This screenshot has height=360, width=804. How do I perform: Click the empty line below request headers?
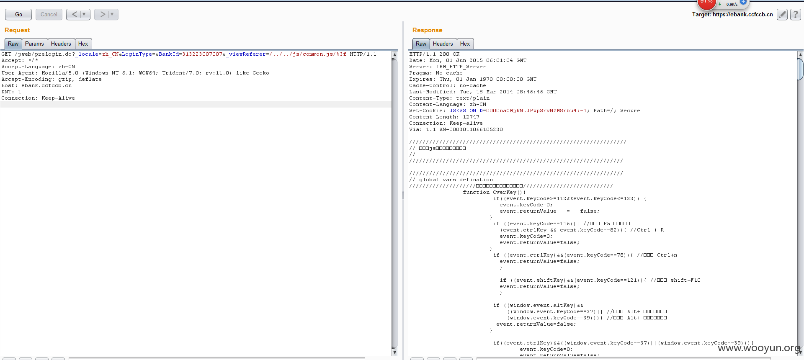[x=196, y=104]
